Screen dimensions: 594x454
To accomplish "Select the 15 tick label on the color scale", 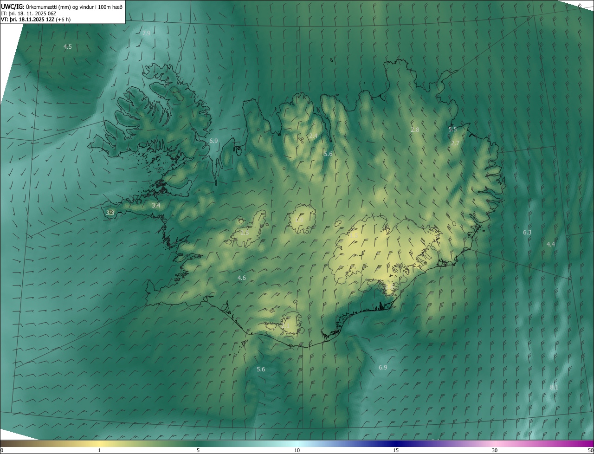I will click(x=396, y=450).
